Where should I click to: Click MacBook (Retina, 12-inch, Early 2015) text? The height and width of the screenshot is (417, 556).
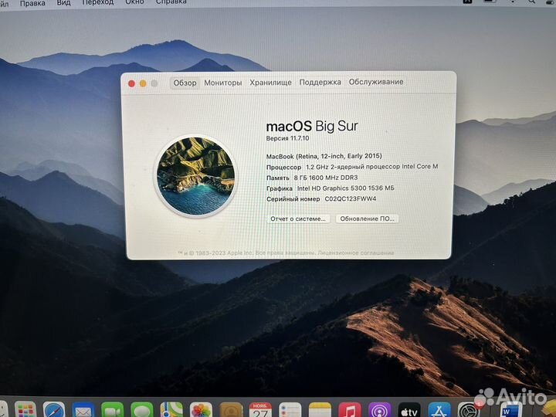tap(324, 156)
